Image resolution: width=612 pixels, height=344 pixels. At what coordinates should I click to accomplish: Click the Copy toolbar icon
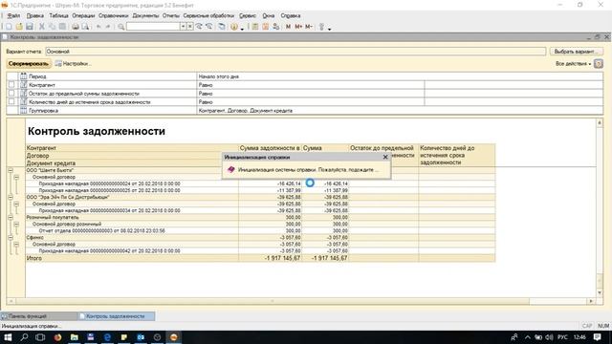tap(52, 27)
